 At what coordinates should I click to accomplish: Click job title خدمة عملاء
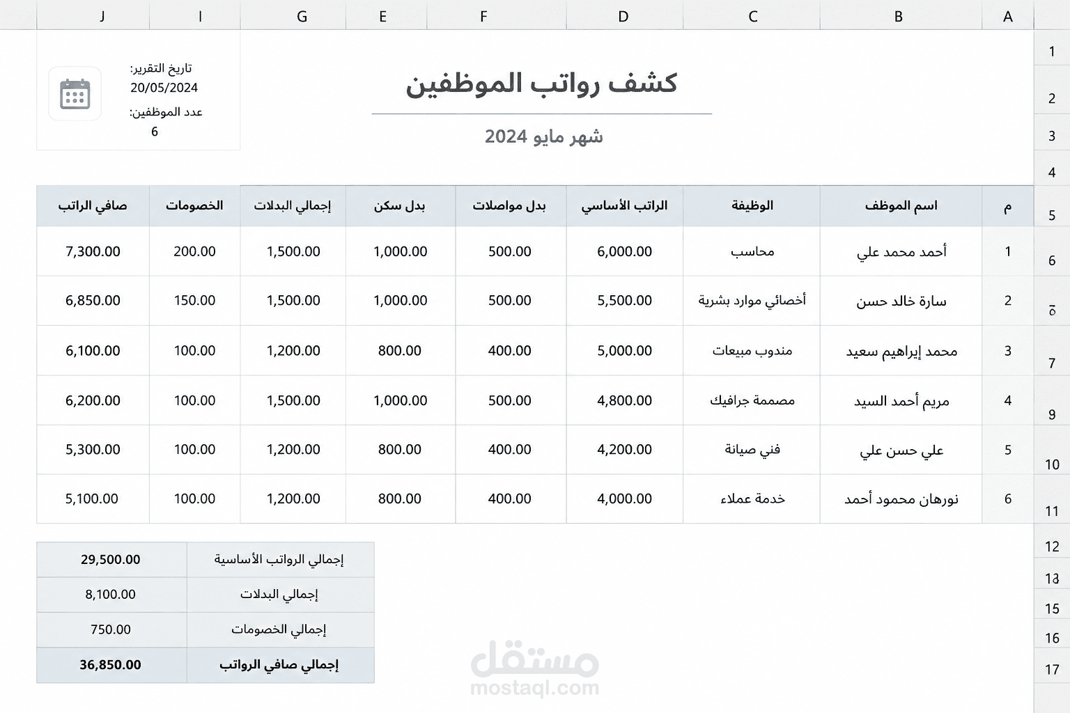752,499
